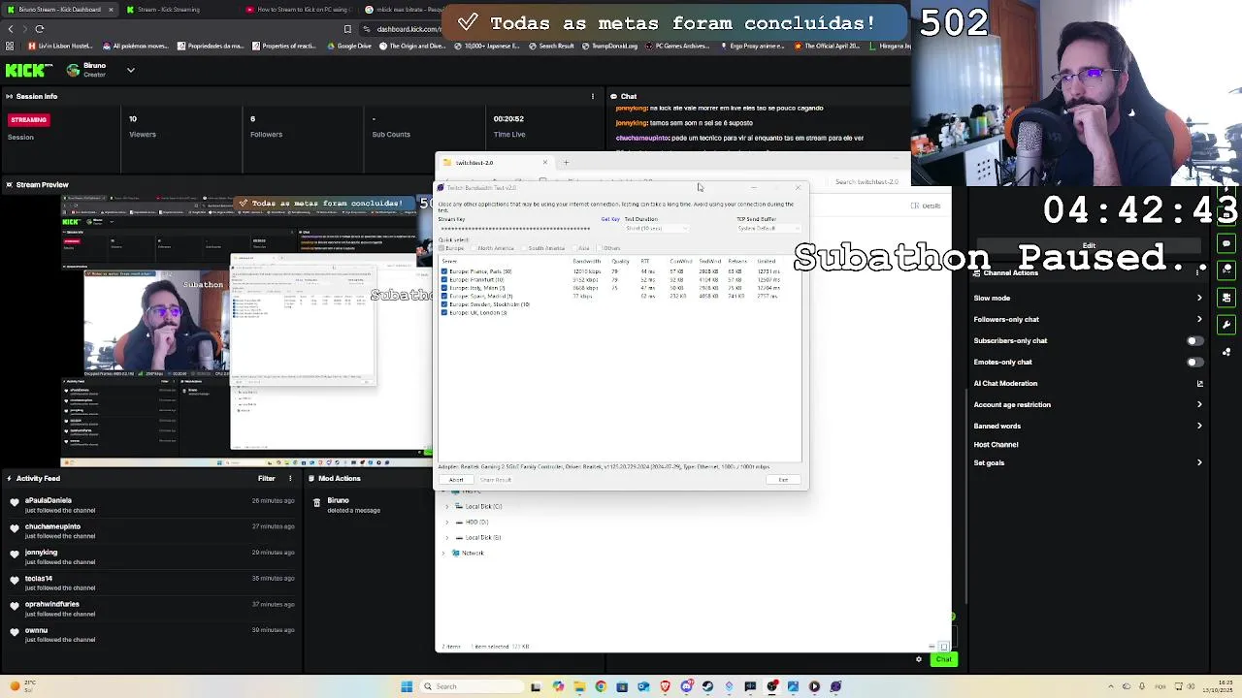1242x698 pixels.
Task: Open new tab in File Explorer
Action: pyautogui.click(x=566, y=162)
